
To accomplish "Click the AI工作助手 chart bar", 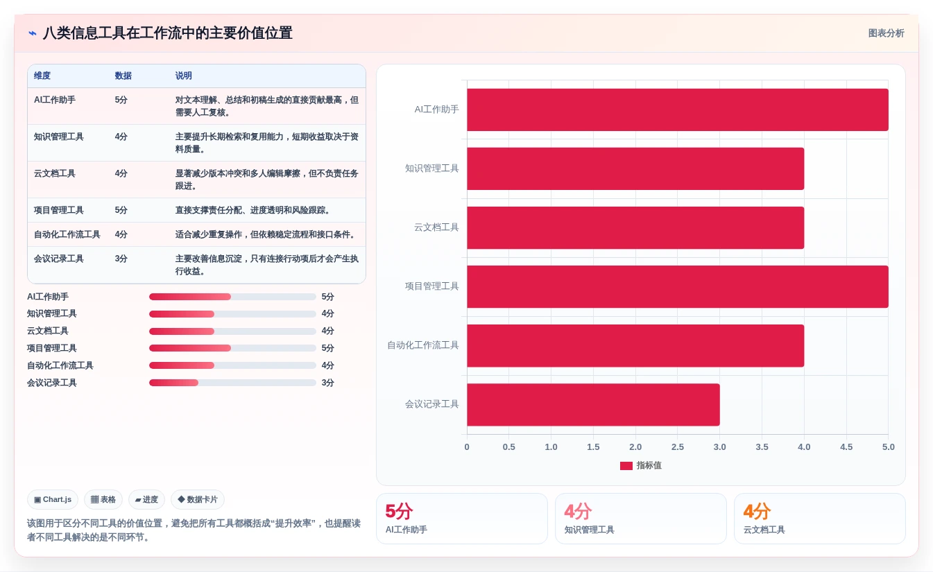I will click(x=678, y=110).
